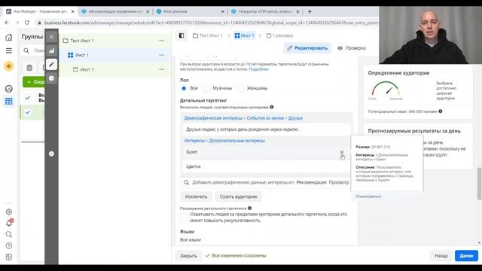Click the Пожаловаться link in tooltip

click(368, 196)
